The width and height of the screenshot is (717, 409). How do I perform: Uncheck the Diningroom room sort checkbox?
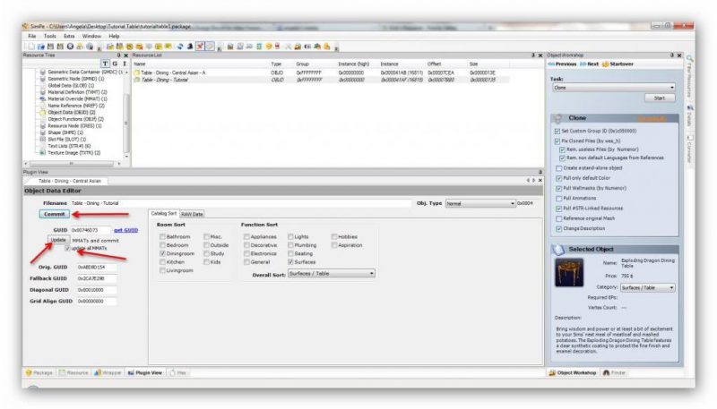coord(162,253)
